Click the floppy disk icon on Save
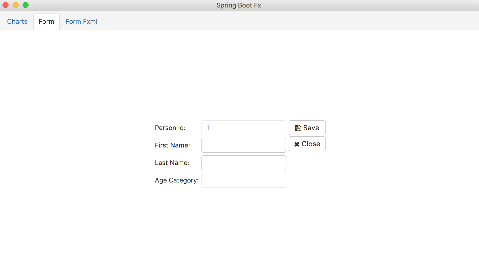Viewport: 479px width, 277px height. click(298, 128)
